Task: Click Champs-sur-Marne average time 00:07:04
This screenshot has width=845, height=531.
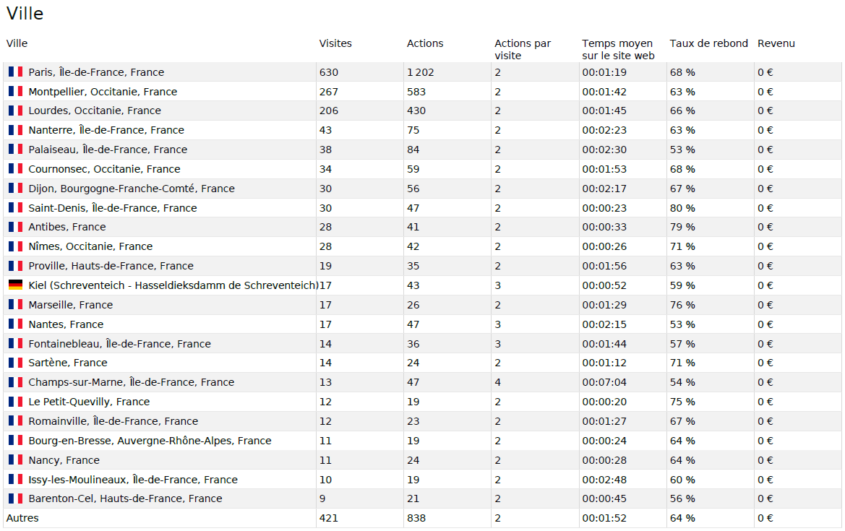Action: click(604, 382)
